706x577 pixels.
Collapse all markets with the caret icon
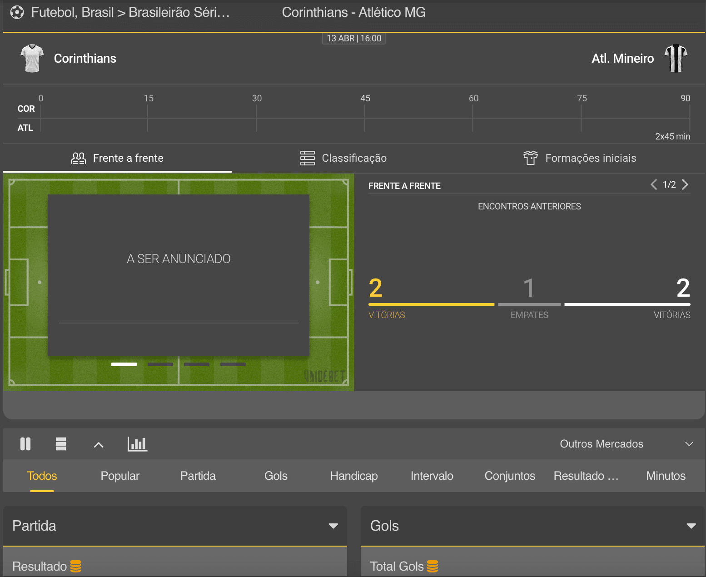99,445
